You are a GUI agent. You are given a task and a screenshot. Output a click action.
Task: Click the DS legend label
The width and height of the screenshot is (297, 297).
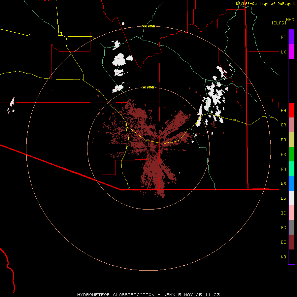click(283, 198)
